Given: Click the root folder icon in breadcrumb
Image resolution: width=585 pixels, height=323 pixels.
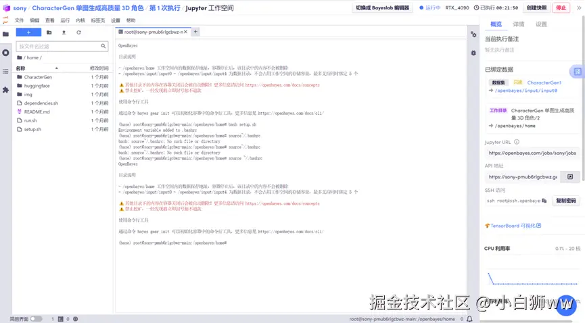Looking at the screenshot, I should (x=20, y=58).
